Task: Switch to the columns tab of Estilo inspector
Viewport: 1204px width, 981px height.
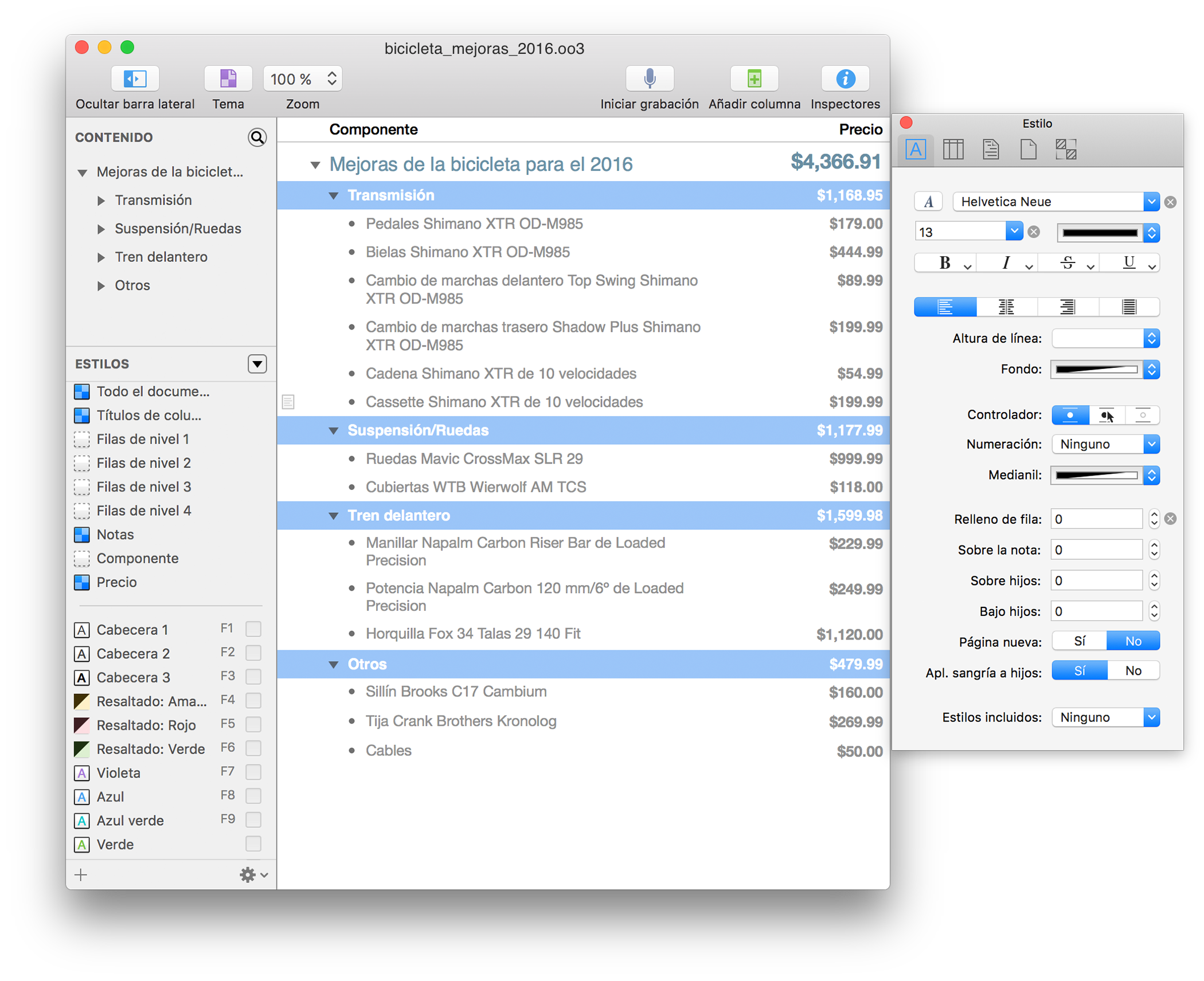Action: click(953, 149)
